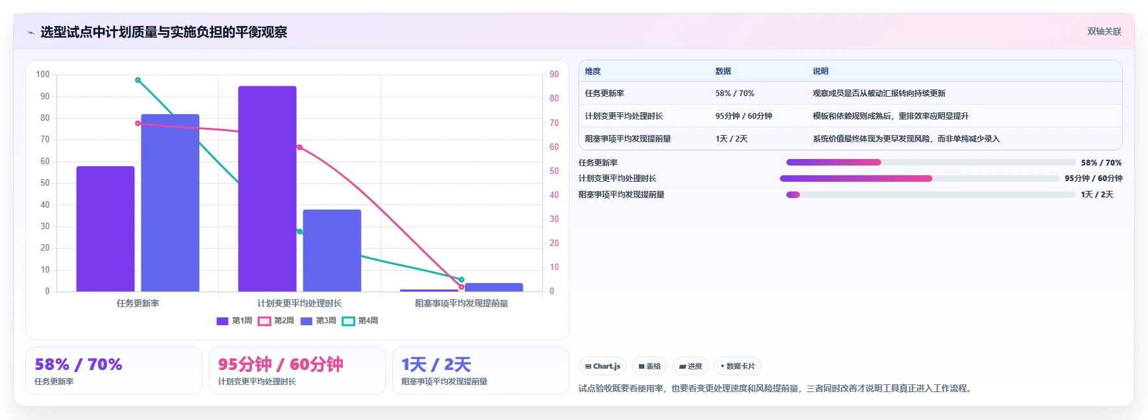Click the 第3周 blue bar for 计划变更平均处理时长
The width and height of the screenshot is (1148, 420).
[x=332, y=251]
